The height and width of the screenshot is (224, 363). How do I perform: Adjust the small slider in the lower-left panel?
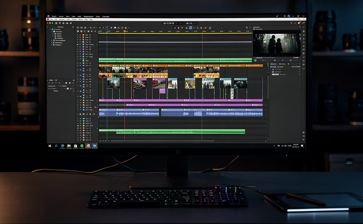54,88
